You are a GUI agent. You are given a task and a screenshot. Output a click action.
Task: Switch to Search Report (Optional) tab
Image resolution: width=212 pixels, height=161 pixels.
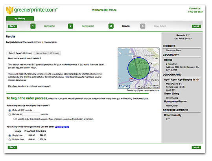pos(20,53)
